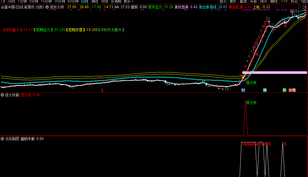Click the 跌 event marker
This screenshot has height=177, width=308.
coord(284,90)
